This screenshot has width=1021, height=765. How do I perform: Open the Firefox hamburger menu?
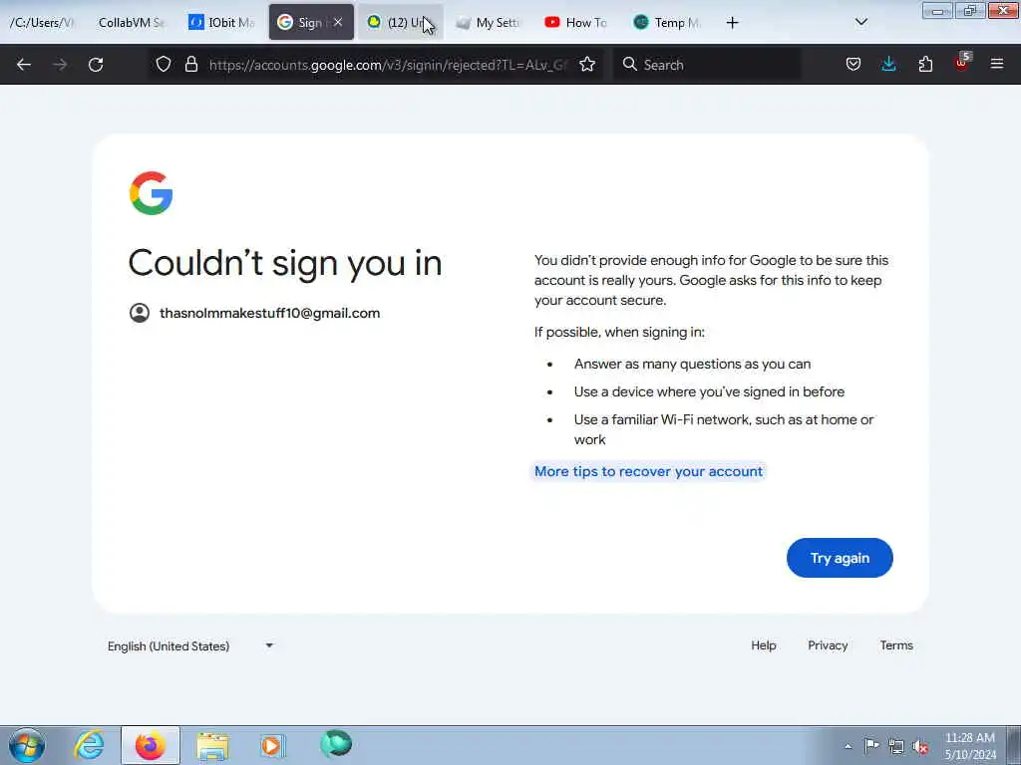pyautogui.click(x=996, y=64)
